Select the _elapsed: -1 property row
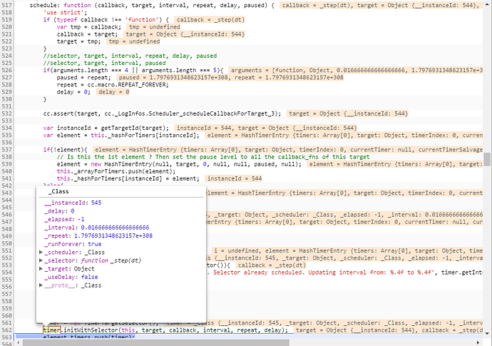This screenshot has height=346, width=492. [64, 219]
